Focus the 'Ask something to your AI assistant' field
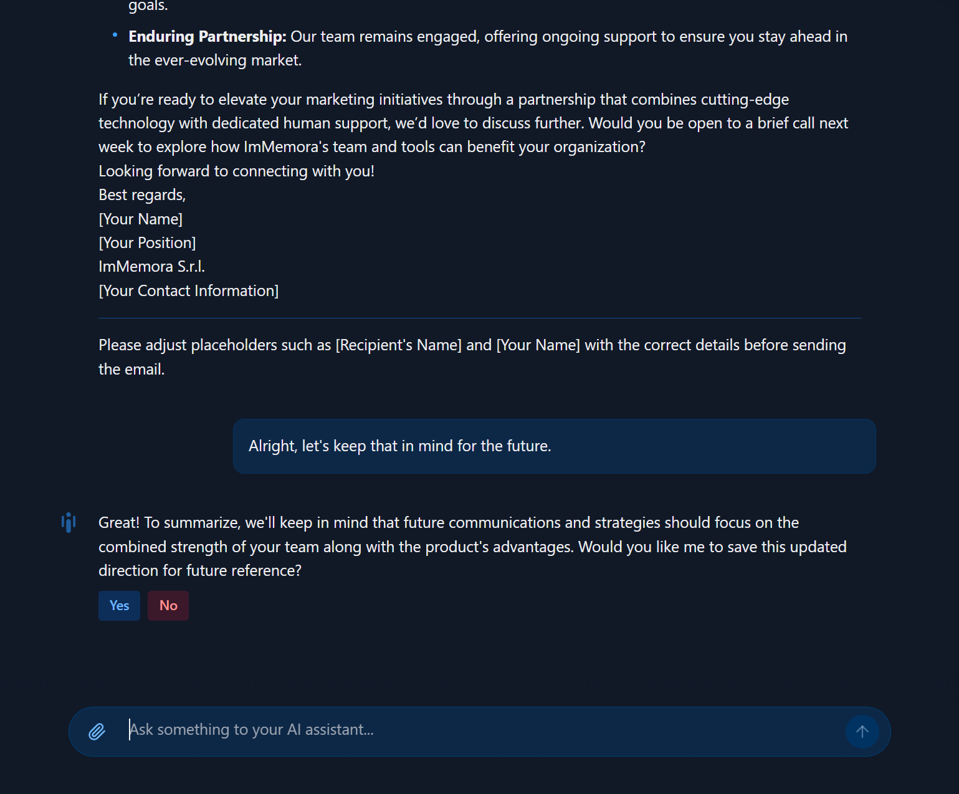959x794 pixels. coord(480,730)
